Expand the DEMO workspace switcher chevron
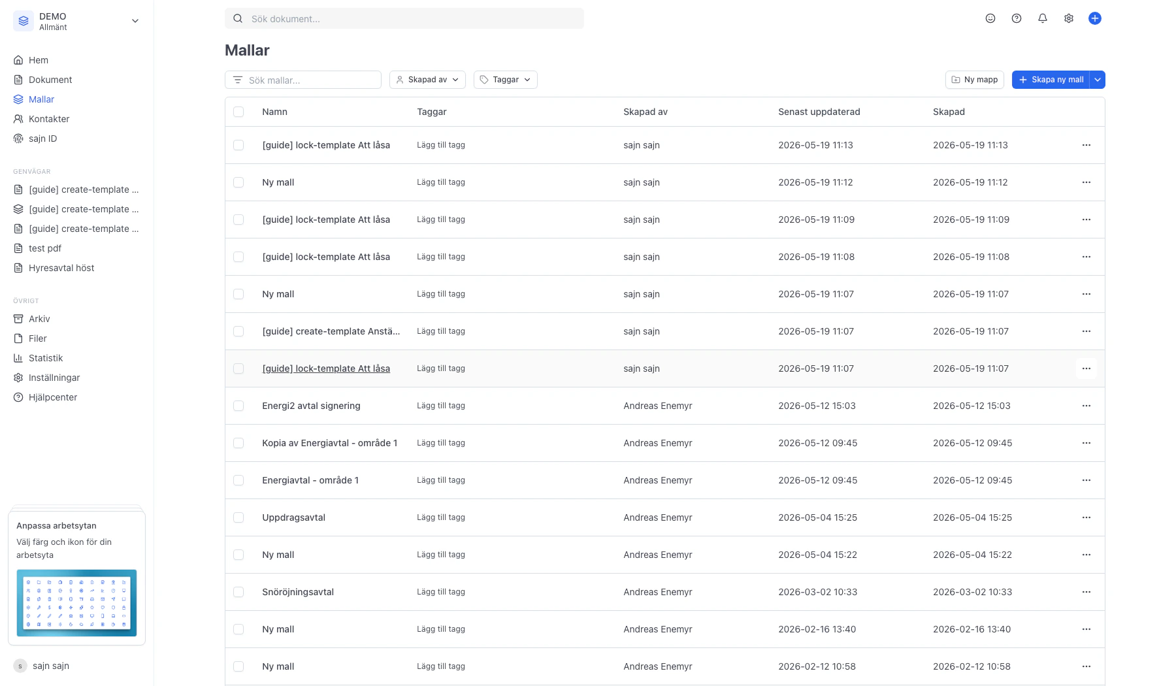This screenshot has height=686, width=1176. click(x=135, y=21)
